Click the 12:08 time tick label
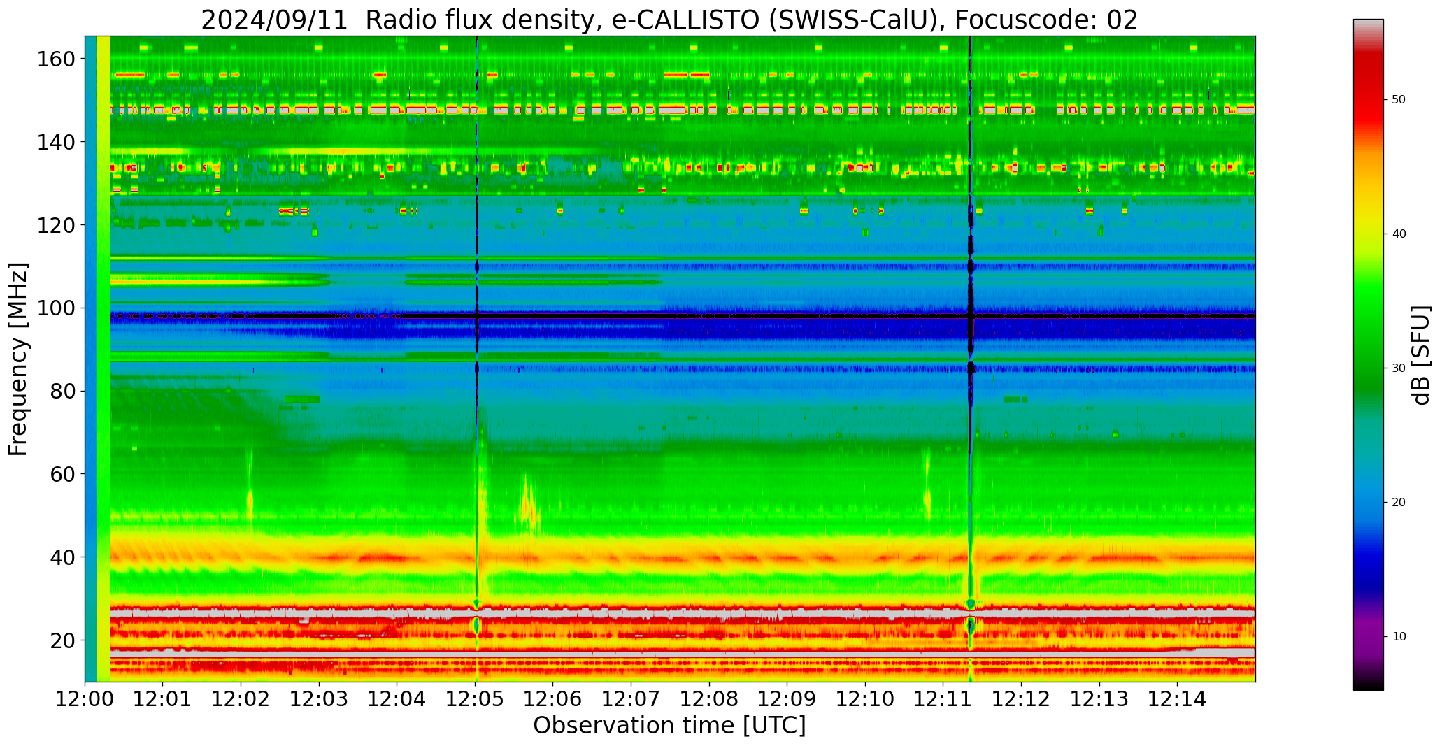Image resolution: width=1442 pixels, height=746 pixels. 709,698
